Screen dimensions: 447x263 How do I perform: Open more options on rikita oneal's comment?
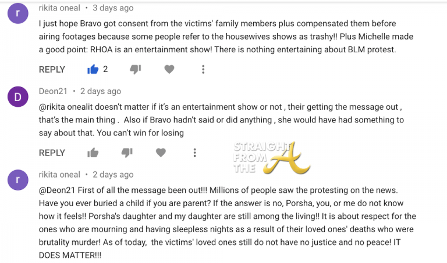coord(203,70)
